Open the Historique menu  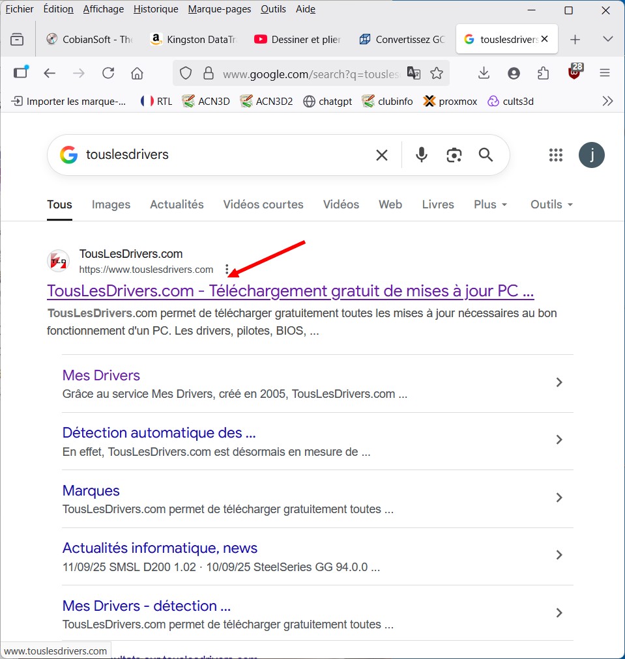pos(156,9)
